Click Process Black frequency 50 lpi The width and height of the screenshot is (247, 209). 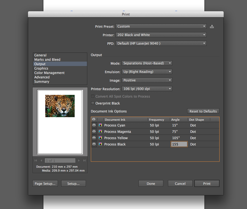click(154, 144)
